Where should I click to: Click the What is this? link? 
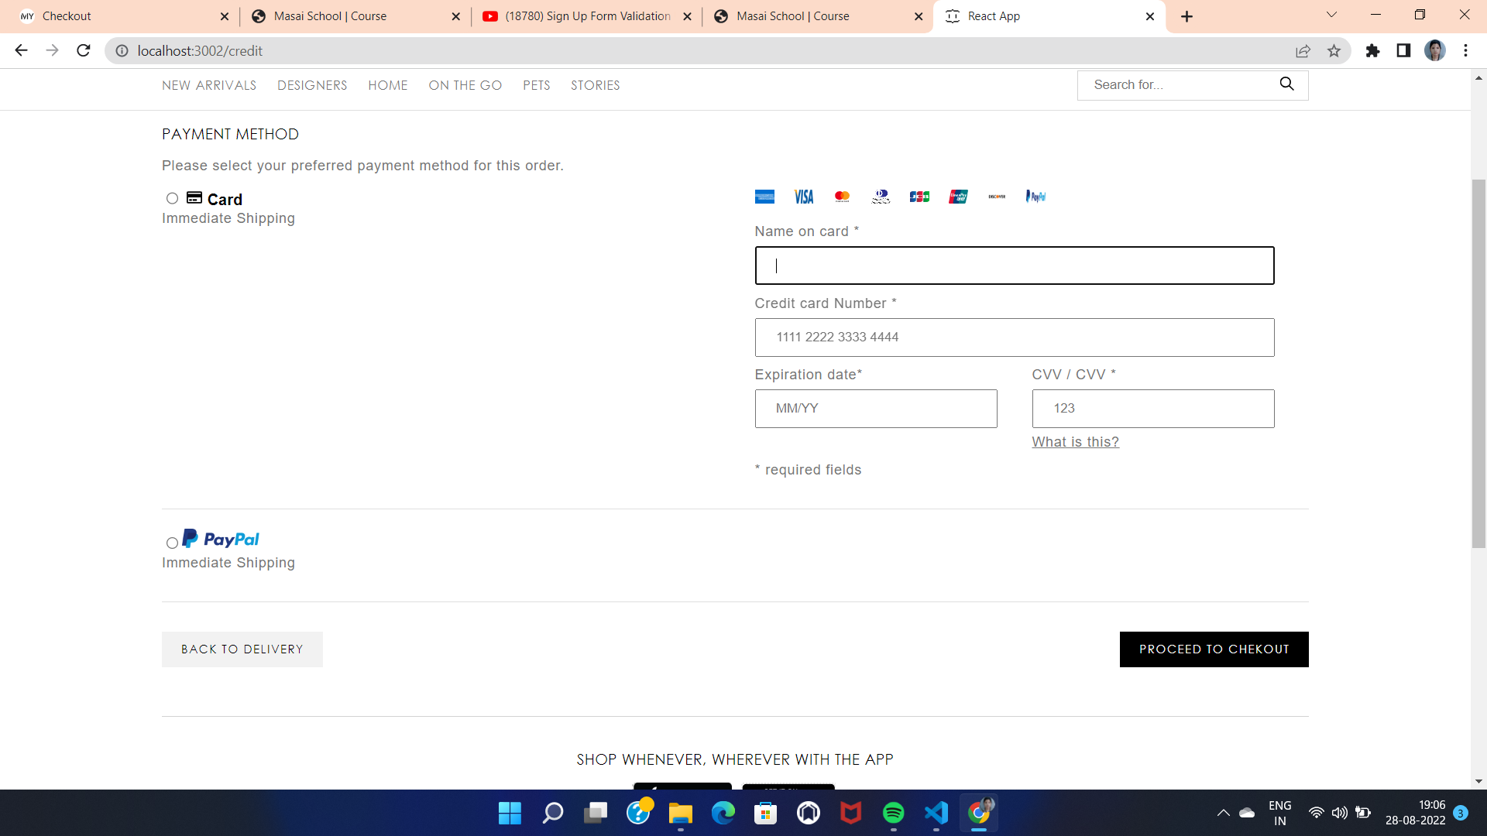coord(1075,442)
